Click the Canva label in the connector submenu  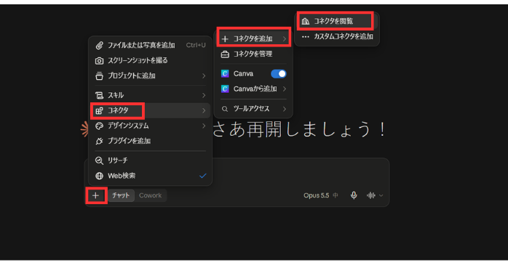243,73
